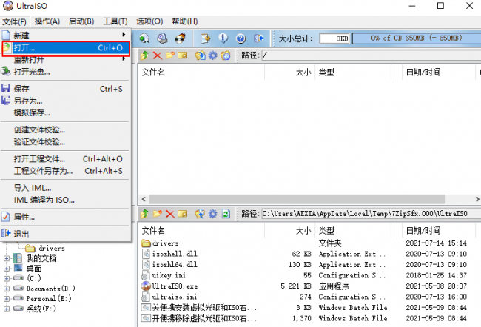Choose 模拟保存... menu entry
Screen dimensions: 481x327
66,113
